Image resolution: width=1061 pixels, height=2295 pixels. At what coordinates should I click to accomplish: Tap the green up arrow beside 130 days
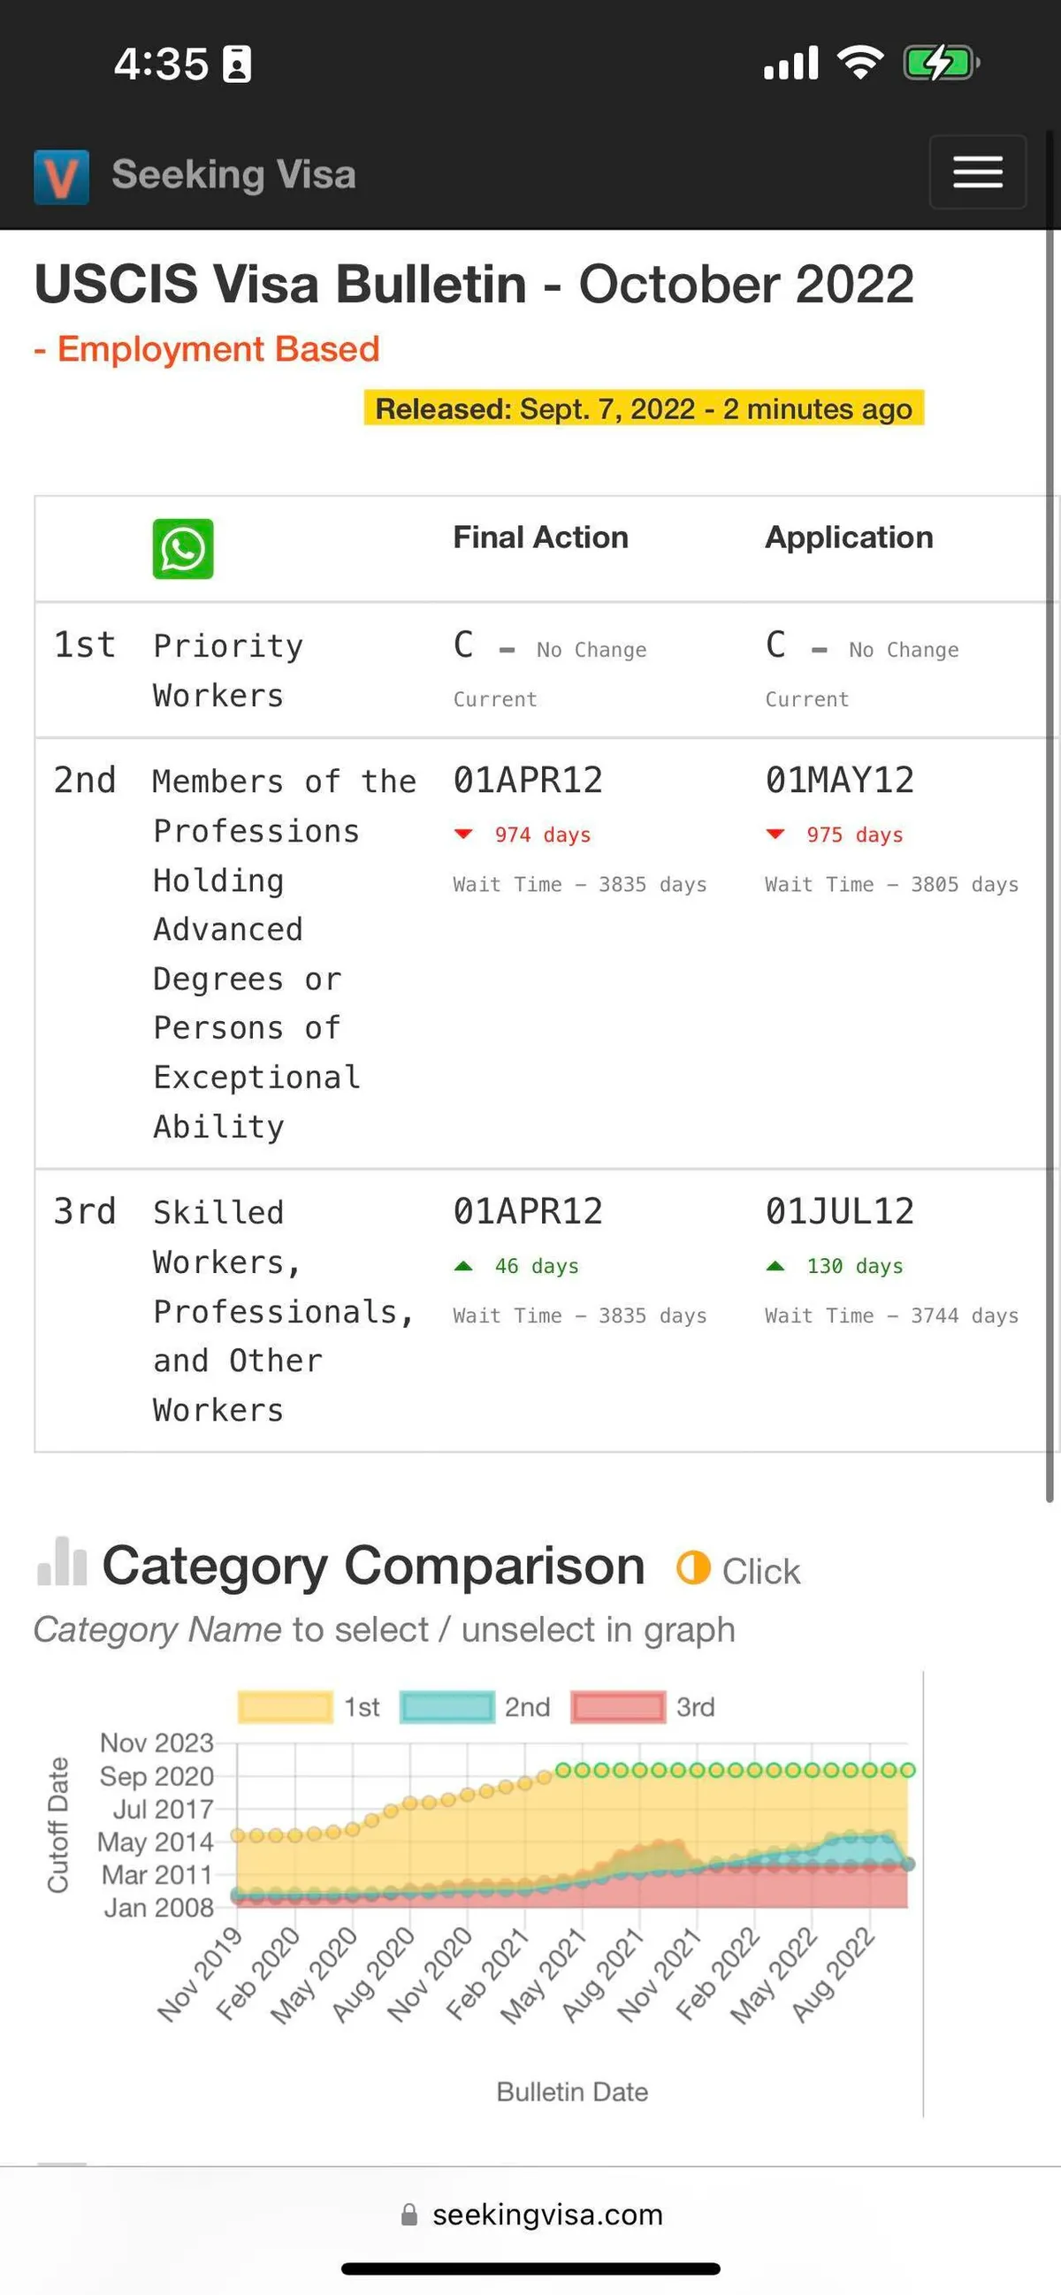tap(775, 1265)
